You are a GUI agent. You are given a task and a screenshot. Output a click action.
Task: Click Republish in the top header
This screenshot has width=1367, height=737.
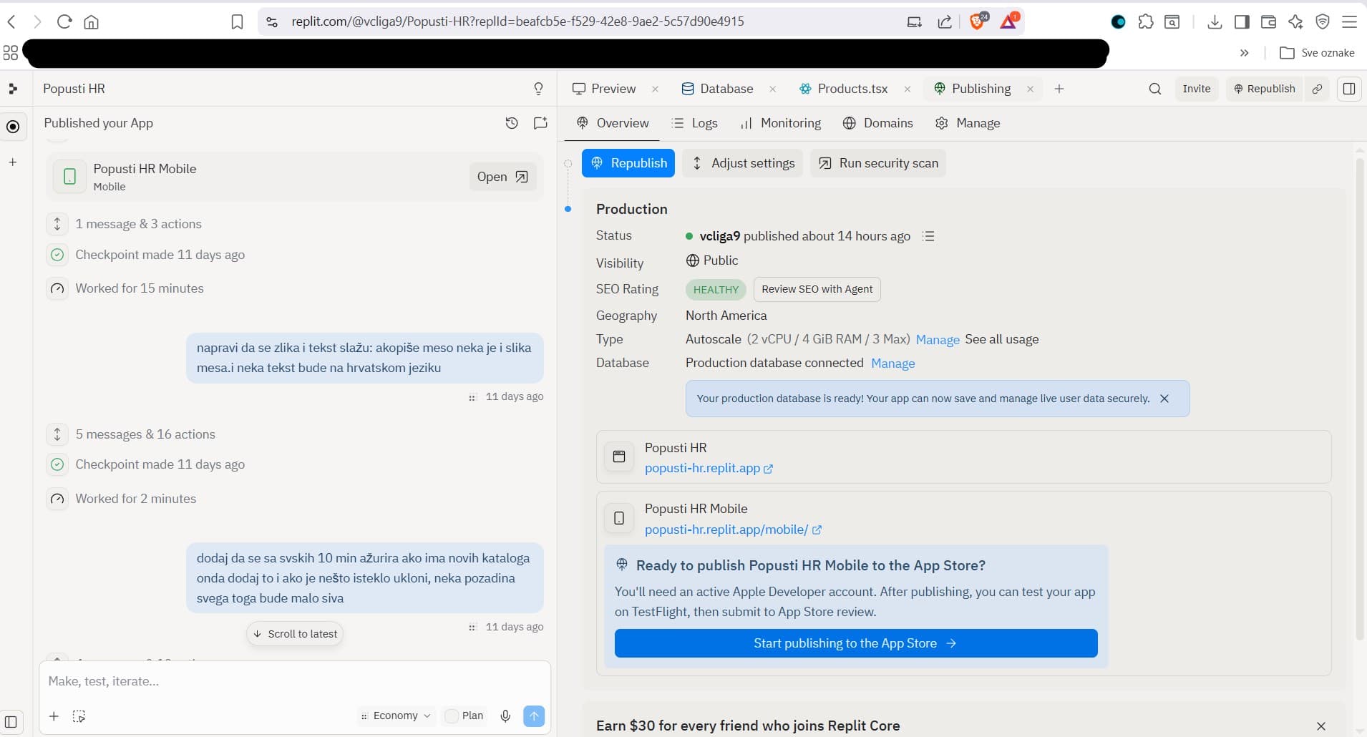point(1265,89)
